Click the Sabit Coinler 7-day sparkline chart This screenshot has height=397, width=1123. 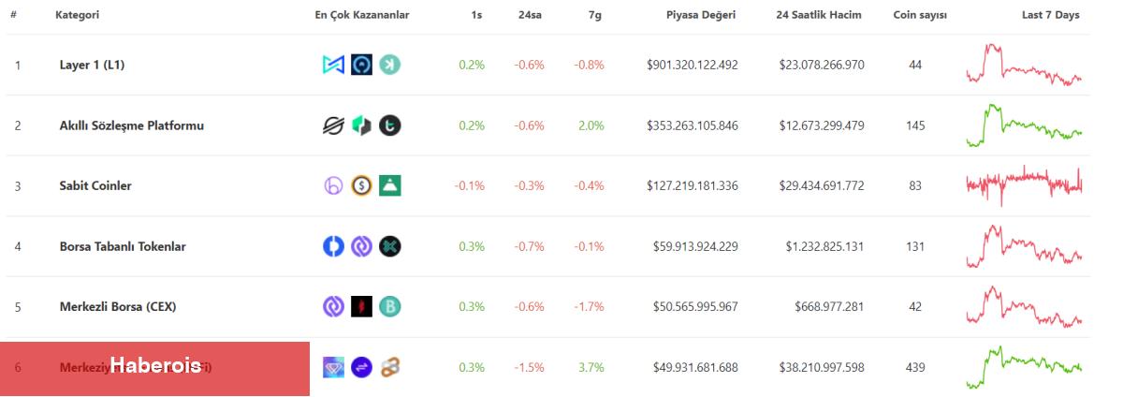click(x=1024, y=185)
